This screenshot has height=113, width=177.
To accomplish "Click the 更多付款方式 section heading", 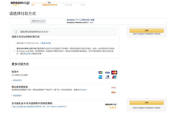I will click(x=20, y=64).
